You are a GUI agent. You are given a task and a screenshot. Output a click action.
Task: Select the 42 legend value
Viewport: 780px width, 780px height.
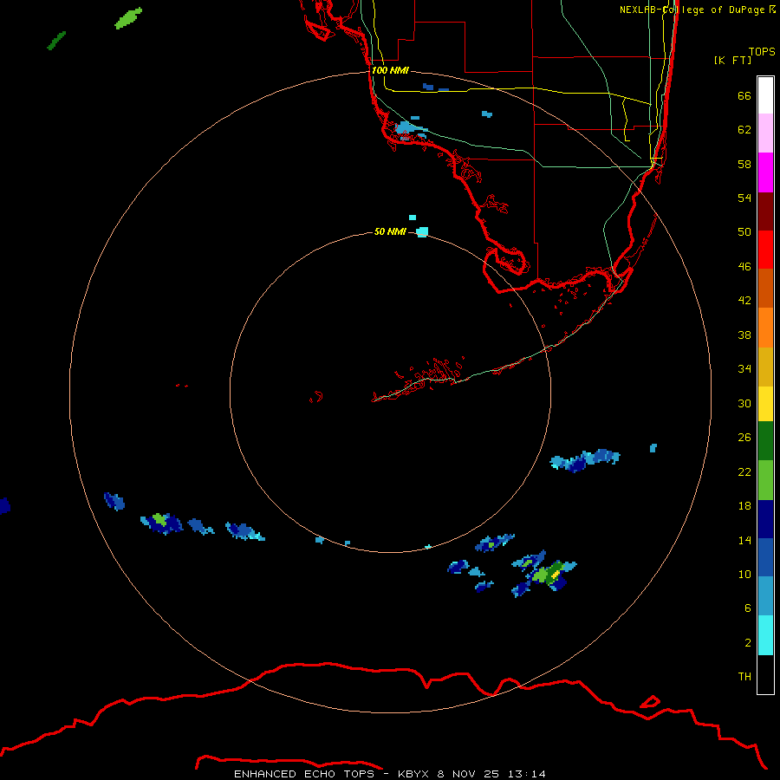(744, 300)
